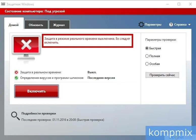This screenshot has width=196, height=140.
Task: Click the magnifying glass scan details icon
Action: click(15, 116)
